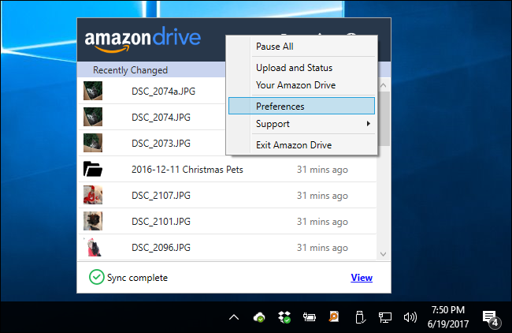The image size is (512, 333).
Task: Select 2016-12-11 Christmas Pets folder name
Action: 187,170
